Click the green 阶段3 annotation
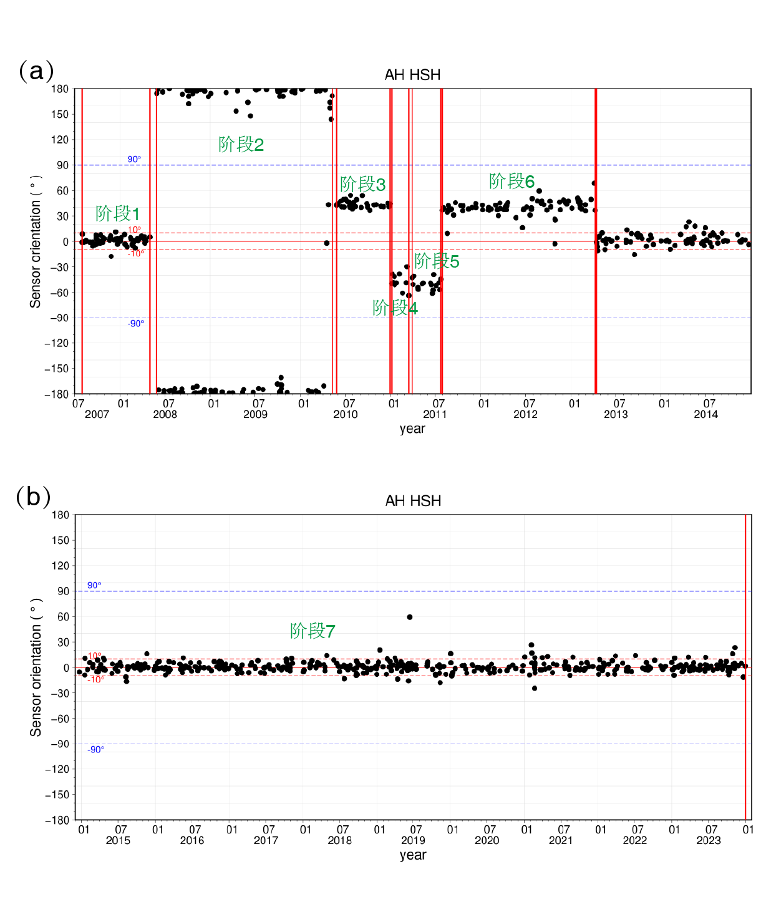 362,185
